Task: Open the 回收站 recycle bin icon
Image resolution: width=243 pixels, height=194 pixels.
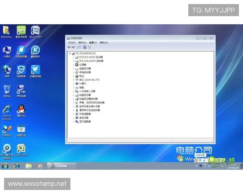Action: [x=7, y=90]
